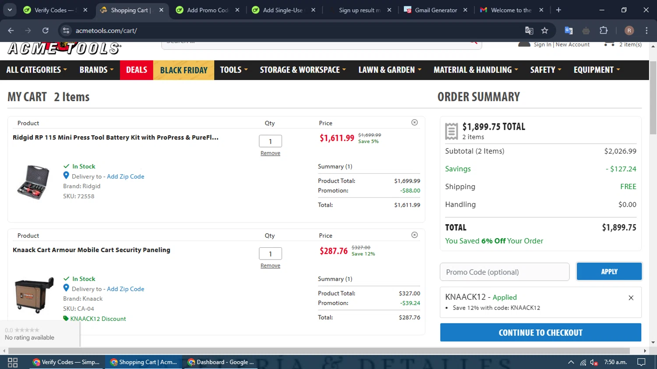657x369 pixels.
Task: Expand ALL CATEGORIES menu
Action: (x=37, y=70)
